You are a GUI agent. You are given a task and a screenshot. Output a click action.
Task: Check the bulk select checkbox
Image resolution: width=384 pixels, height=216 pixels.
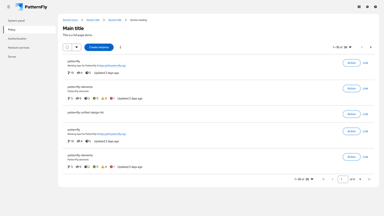tap(67, 47)
